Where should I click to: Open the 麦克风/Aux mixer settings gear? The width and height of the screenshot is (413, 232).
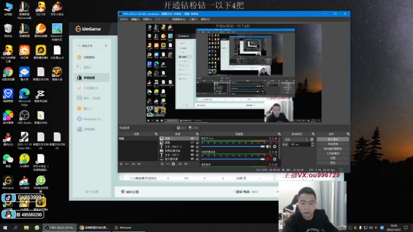tap(275, 146)
